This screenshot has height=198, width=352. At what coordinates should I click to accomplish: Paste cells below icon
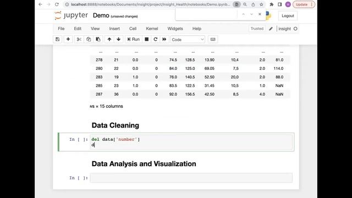(98, 39)
